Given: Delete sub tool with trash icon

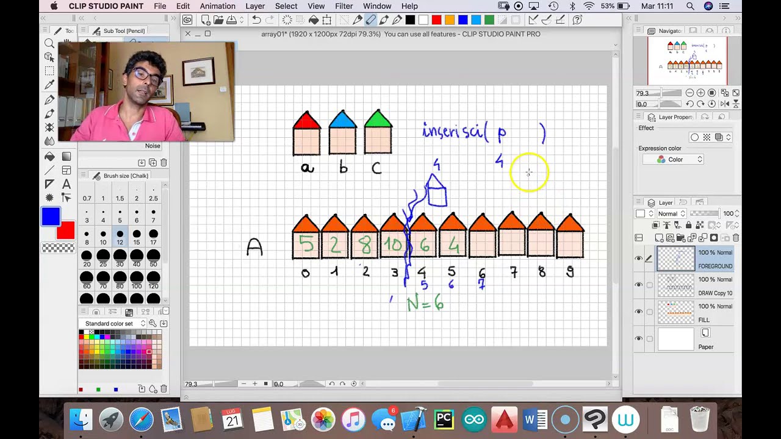Looking at the screenshot, I should click(x=164, y=163).
